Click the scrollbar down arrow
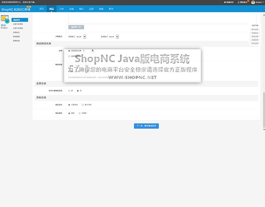This screenshot has width=265, height=207. coord(264,129)
